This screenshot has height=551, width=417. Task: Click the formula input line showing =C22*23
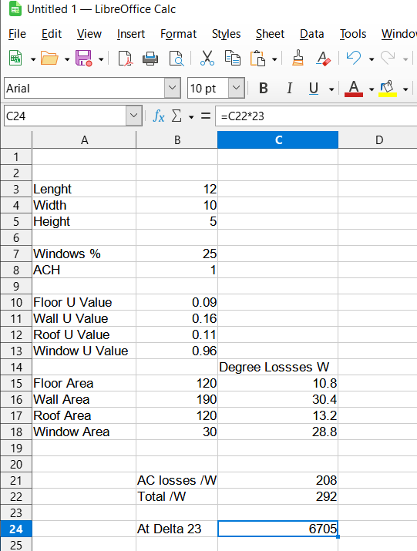(x=316, y=116)
